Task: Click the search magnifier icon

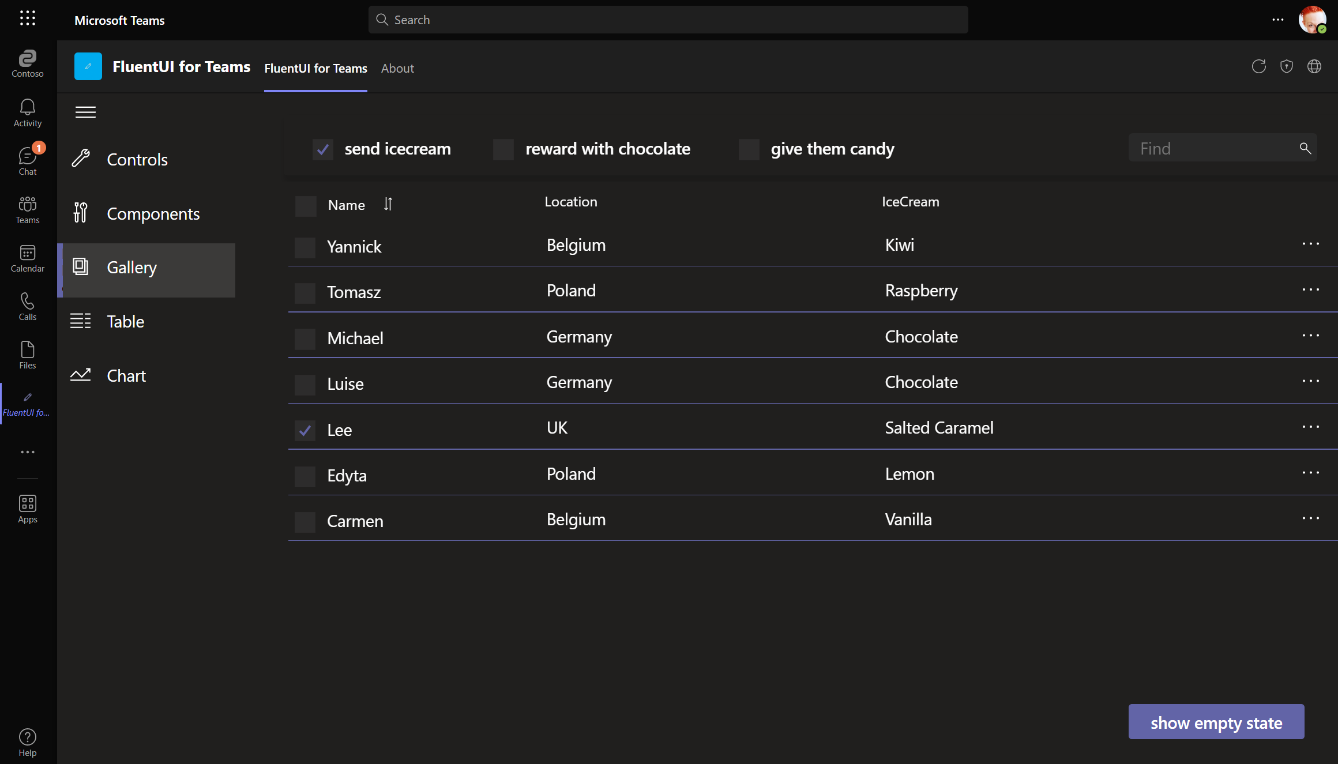Action: [x=1306, y=149]
